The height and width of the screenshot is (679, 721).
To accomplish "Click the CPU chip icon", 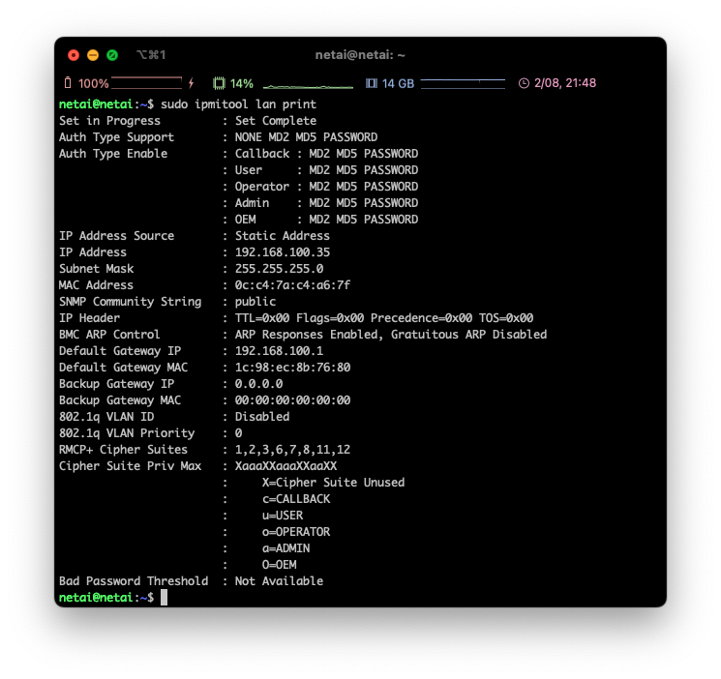I will (x=220, y=83).
